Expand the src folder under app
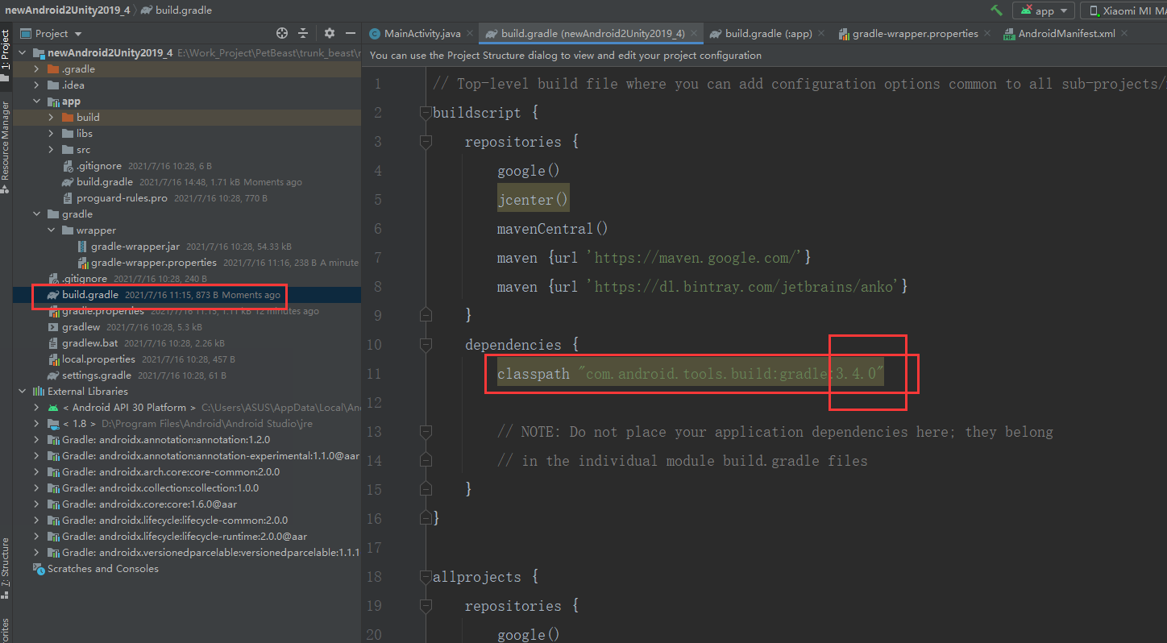Viewport: 1167px width, 643px height. (x=50, y=149)
